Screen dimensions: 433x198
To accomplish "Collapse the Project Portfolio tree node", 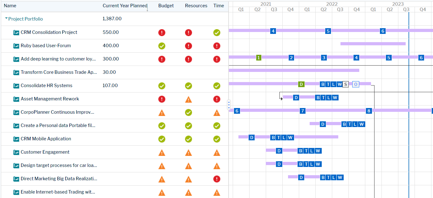I will click(x=6, y=19).
